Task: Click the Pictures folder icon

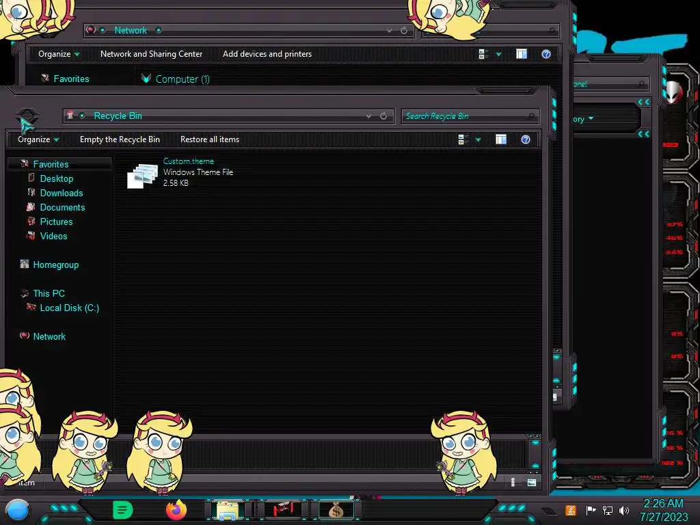Action: [31, 221]
